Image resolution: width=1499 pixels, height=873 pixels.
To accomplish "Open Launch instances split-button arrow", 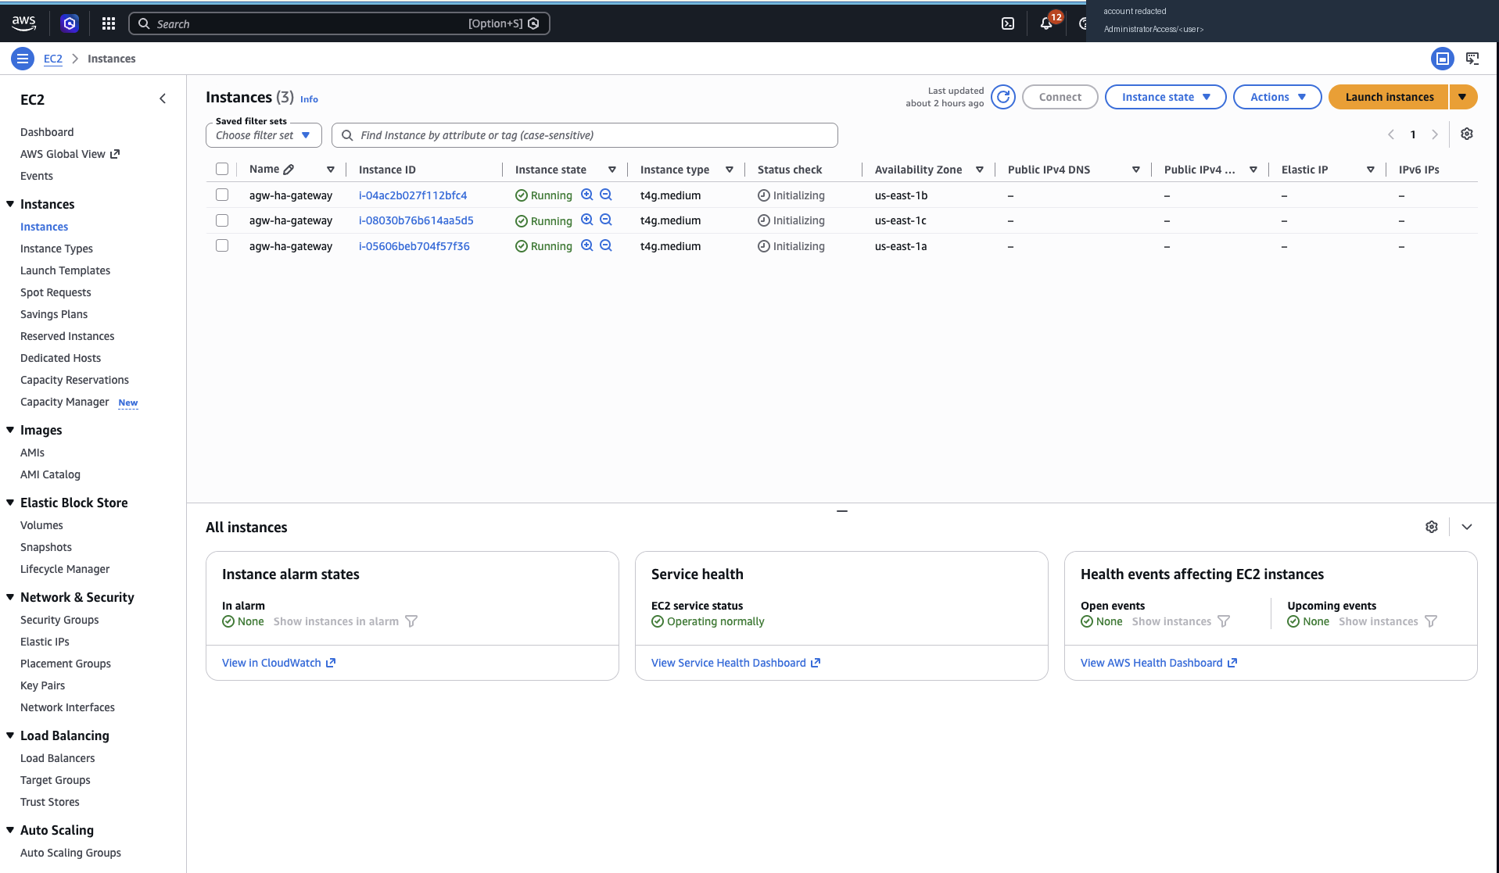I will click(1462, 97).
